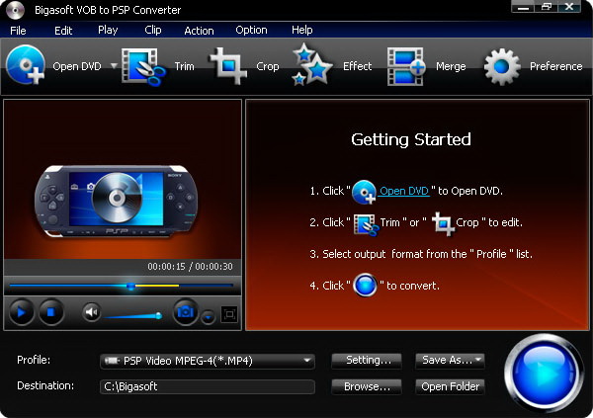Click the blue convert icon in step 4
Viewport: 593px width, 418px height.
365,285
